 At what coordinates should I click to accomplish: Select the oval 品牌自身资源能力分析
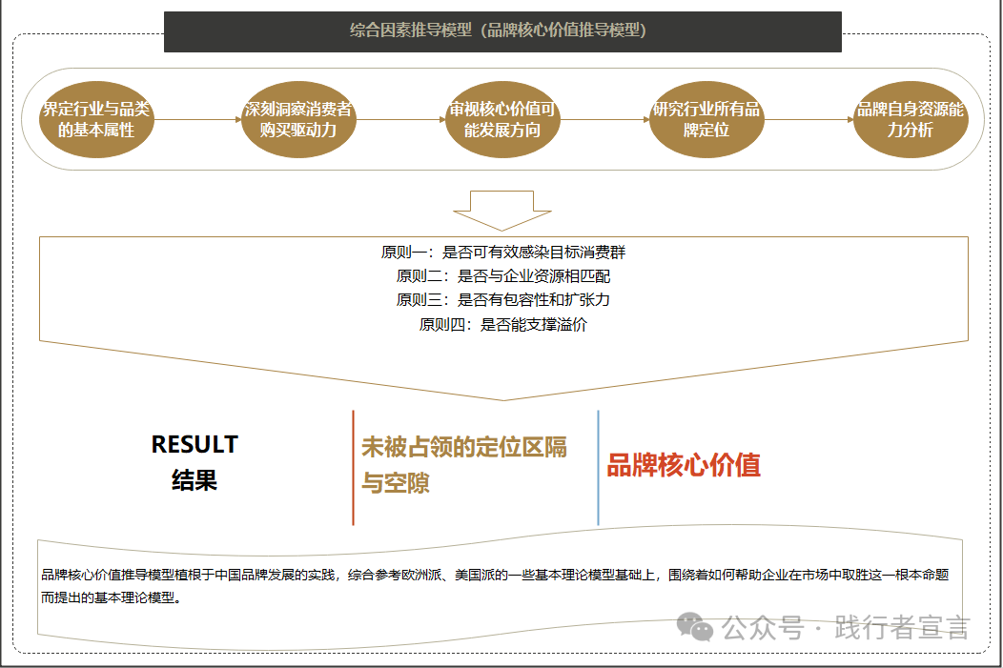911,119
